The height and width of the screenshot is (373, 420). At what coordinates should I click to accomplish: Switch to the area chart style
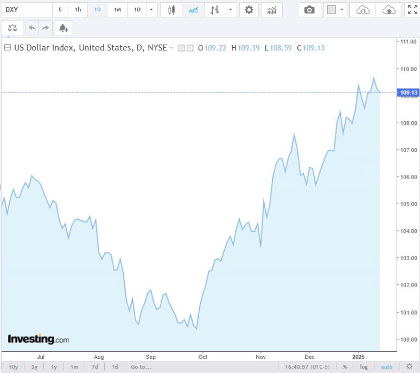point(193,10)
